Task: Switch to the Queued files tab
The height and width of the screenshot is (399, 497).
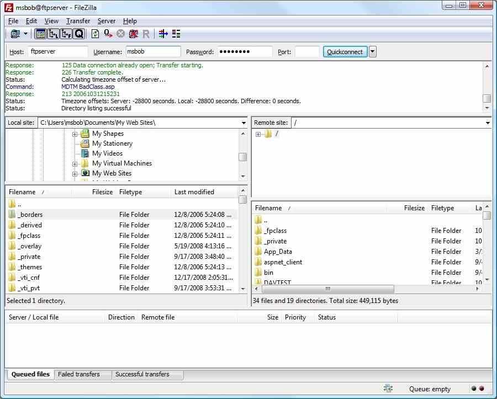Action: point(30,374)
